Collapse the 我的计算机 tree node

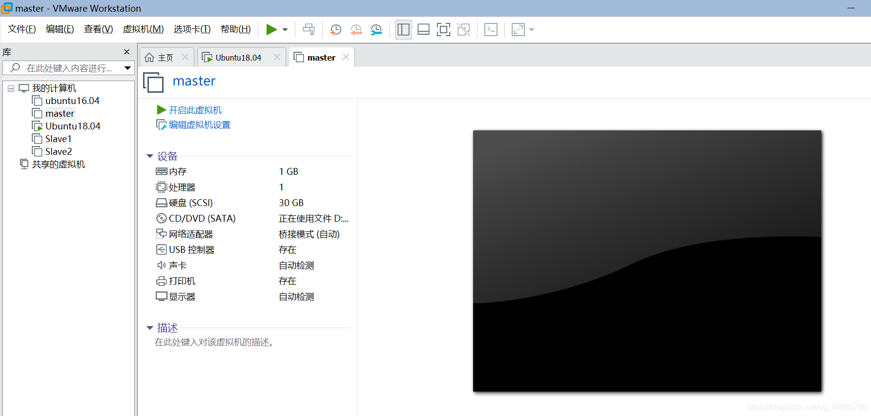11,88
